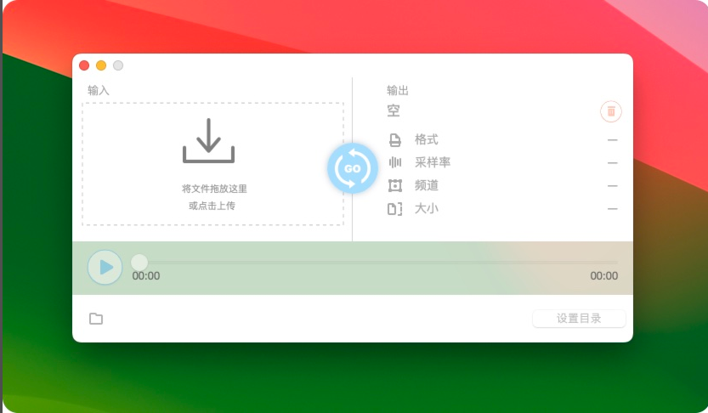Open the output folder icon
The height and width of the screenshot is (413, 708).
point(96,319)
